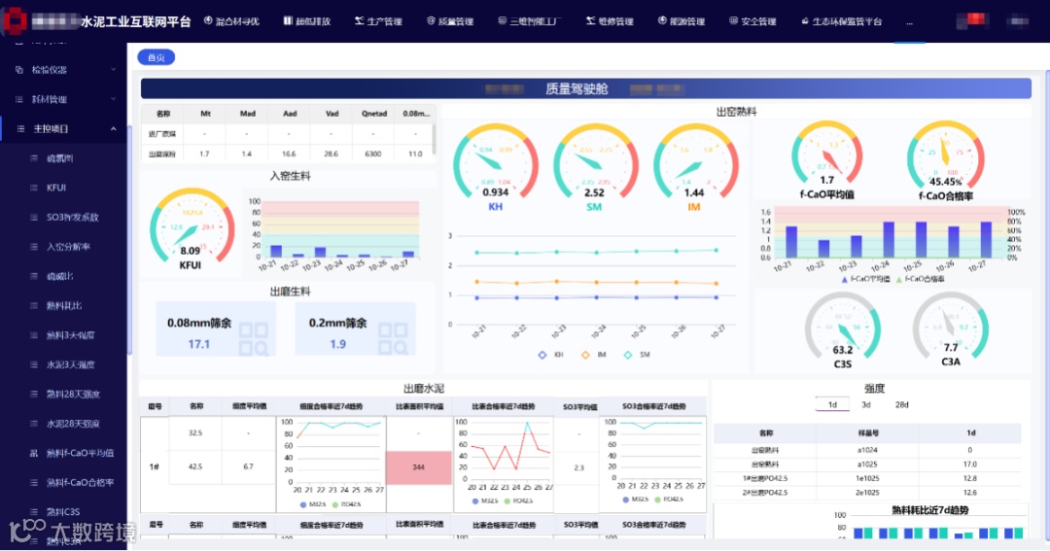Click the 首页 page tab
This screenshot has width=1050, height=551.
pos(156,57)
